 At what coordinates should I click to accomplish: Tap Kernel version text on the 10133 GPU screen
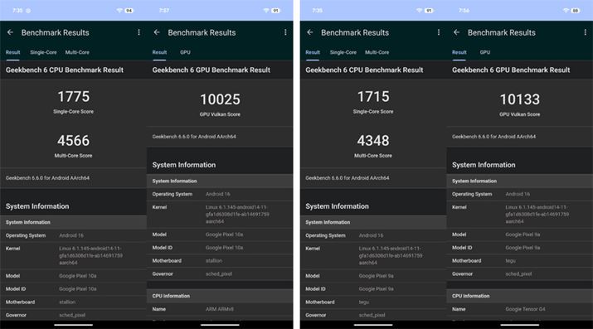(x=537, y=214)
